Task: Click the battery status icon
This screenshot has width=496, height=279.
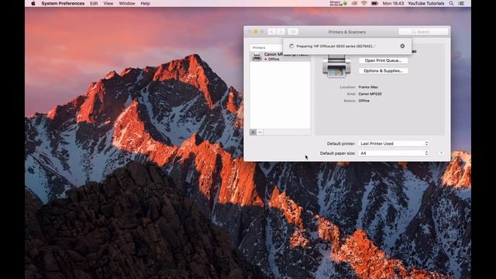Action: pos(375,3)
